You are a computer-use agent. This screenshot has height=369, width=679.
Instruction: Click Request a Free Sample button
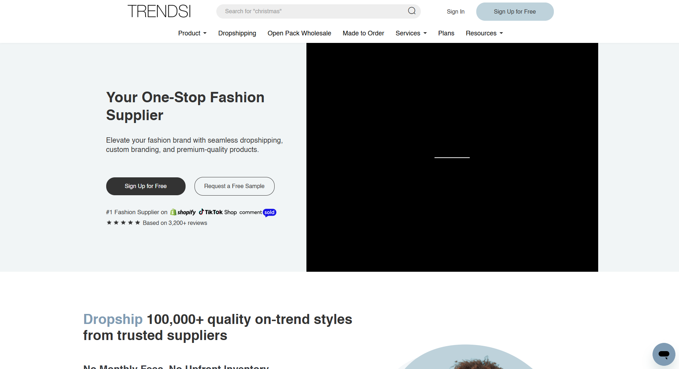[x=234, y=186]
